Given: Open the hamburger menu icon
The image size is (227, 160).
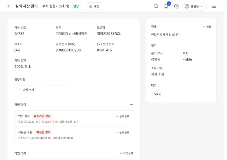Looking at the screenshot, I should click(x=214, y=6).
